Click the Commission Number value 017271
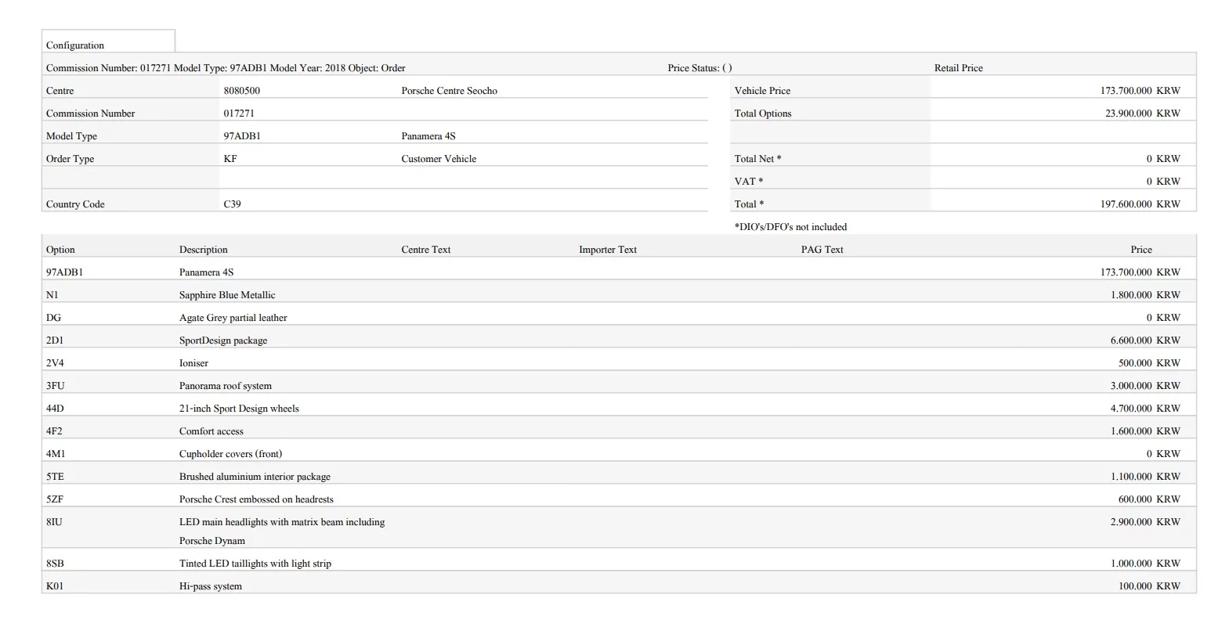This screenshot has width=1229, height=634. pos(239,113)
